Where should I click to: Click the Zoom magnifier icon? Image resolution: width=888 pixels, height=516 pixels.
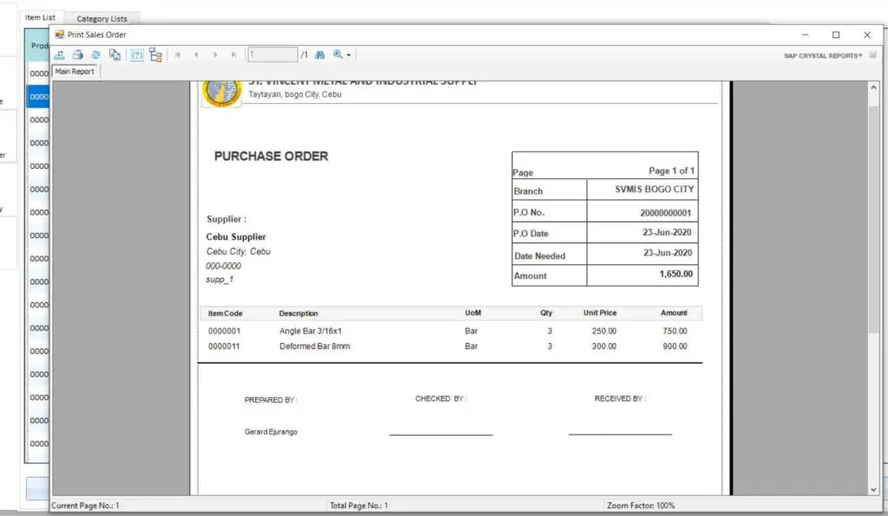[337, 55]
